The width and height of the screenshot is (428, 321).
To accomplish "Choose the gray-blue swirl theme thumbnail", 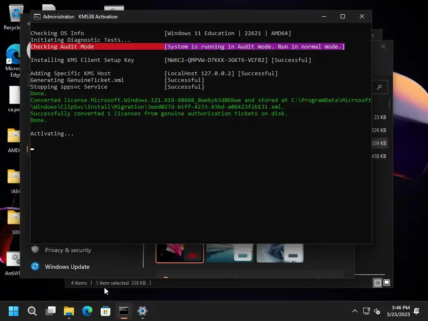I will [x=280, y=253].
